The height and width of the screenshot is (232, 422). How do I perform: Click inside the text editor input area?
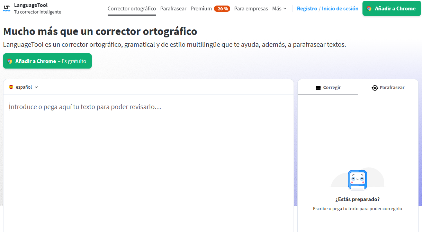[149, 163]
